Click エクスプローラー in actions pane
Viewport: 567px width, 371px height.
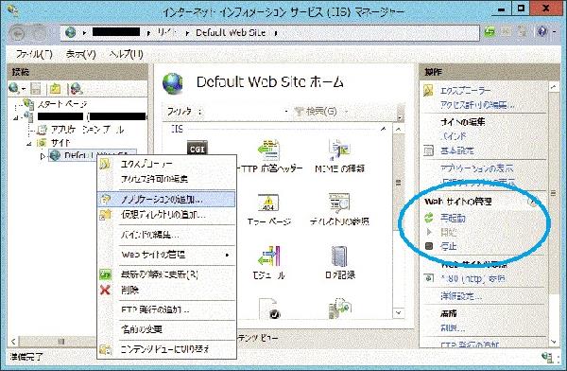(x=465, y=91)
